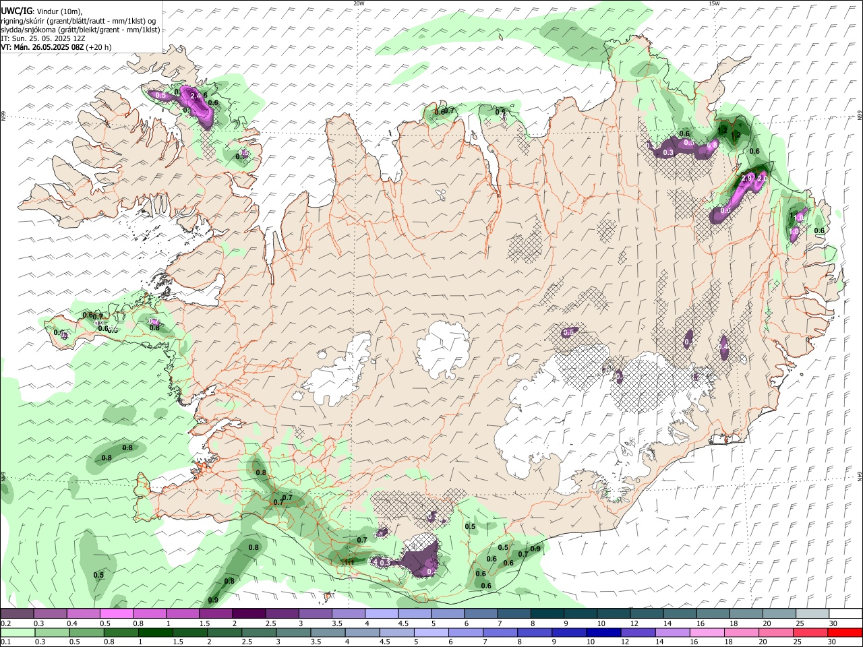
Task: Select the "IT: Sun. 25. 05. 2025 12Z" line
Action: (x=43, y=38)
